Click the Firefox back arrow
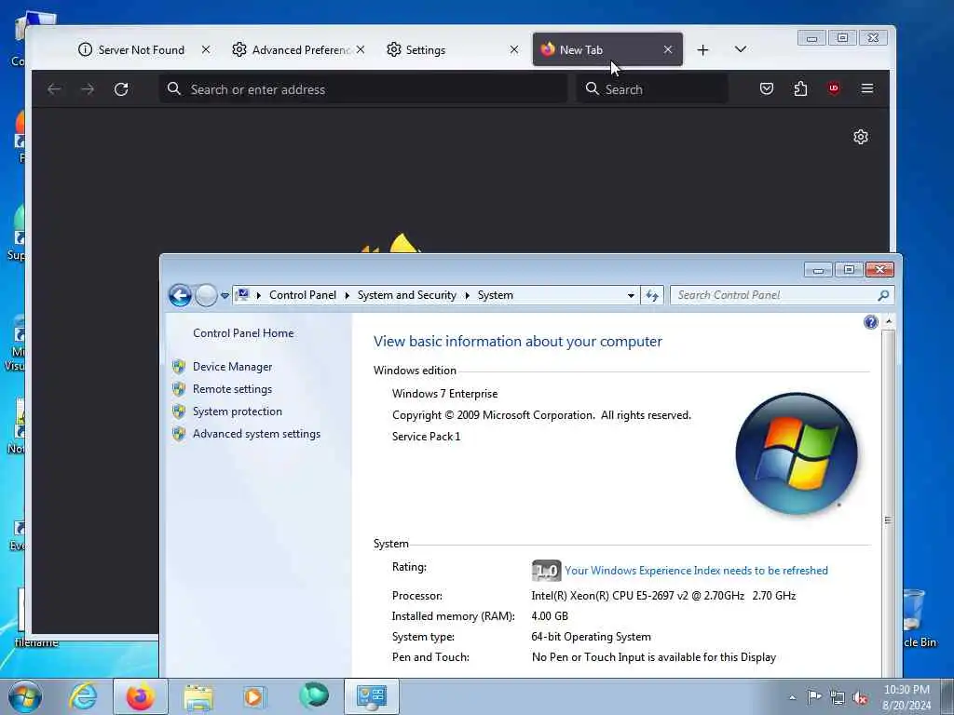This screenshot has height=715, width=954. pyautogui.click(x=54, y=89)
